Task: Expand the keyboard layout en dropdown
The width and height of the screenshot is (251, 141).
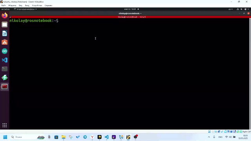Action: click(x=231, y=9)
